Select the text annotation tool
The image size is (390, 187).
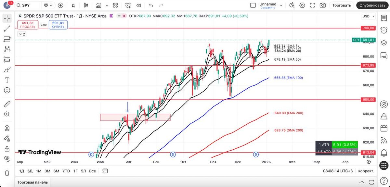tap(7, 80)
